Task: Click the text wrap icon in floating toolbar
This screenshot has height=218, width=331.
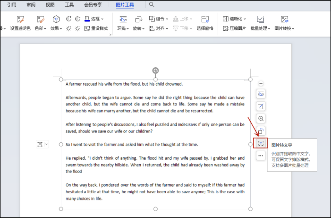Action: tap(261, 94)
